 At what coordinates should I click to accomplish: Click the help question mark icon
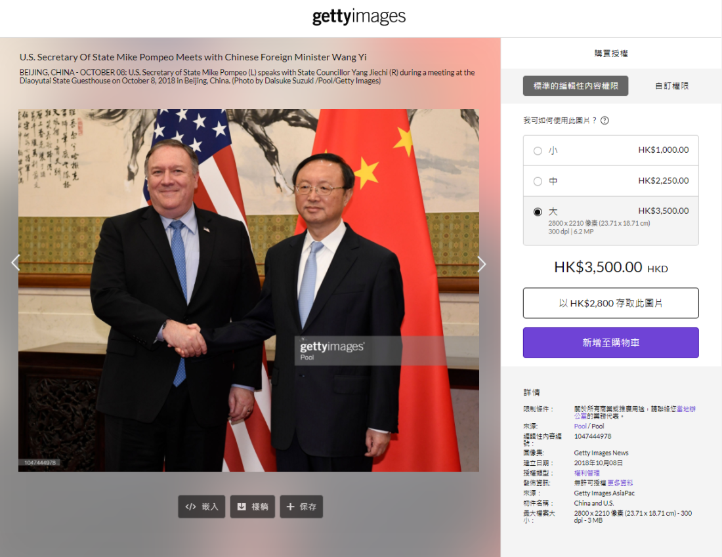pyautogui.click(x=605, y=121)
